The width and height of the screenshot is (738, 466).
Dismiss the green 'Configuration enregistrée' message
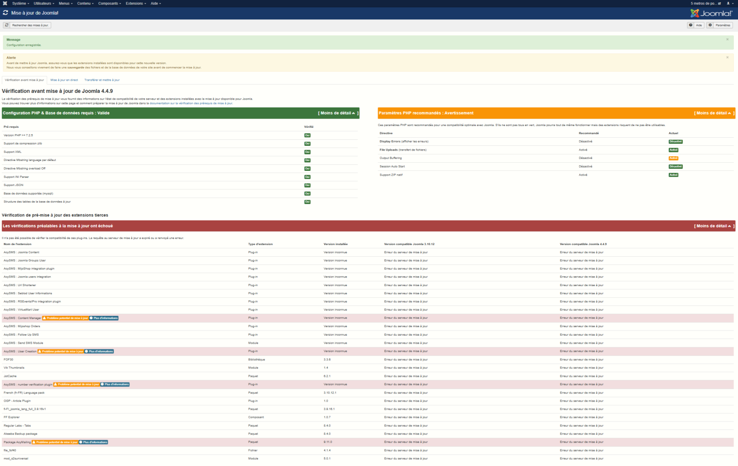point(727,39)
